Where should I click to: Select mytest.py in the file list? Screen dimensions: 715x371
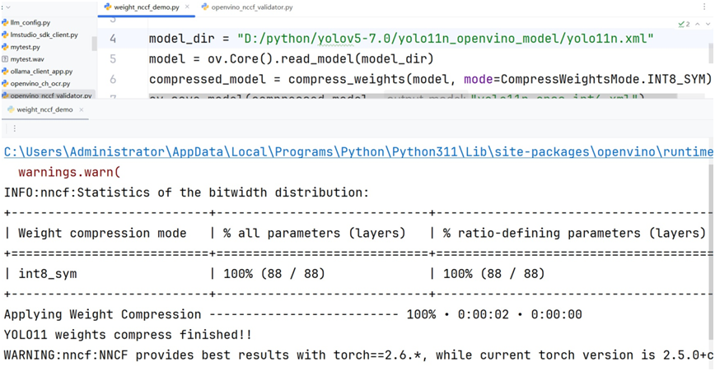coord(25,47)
